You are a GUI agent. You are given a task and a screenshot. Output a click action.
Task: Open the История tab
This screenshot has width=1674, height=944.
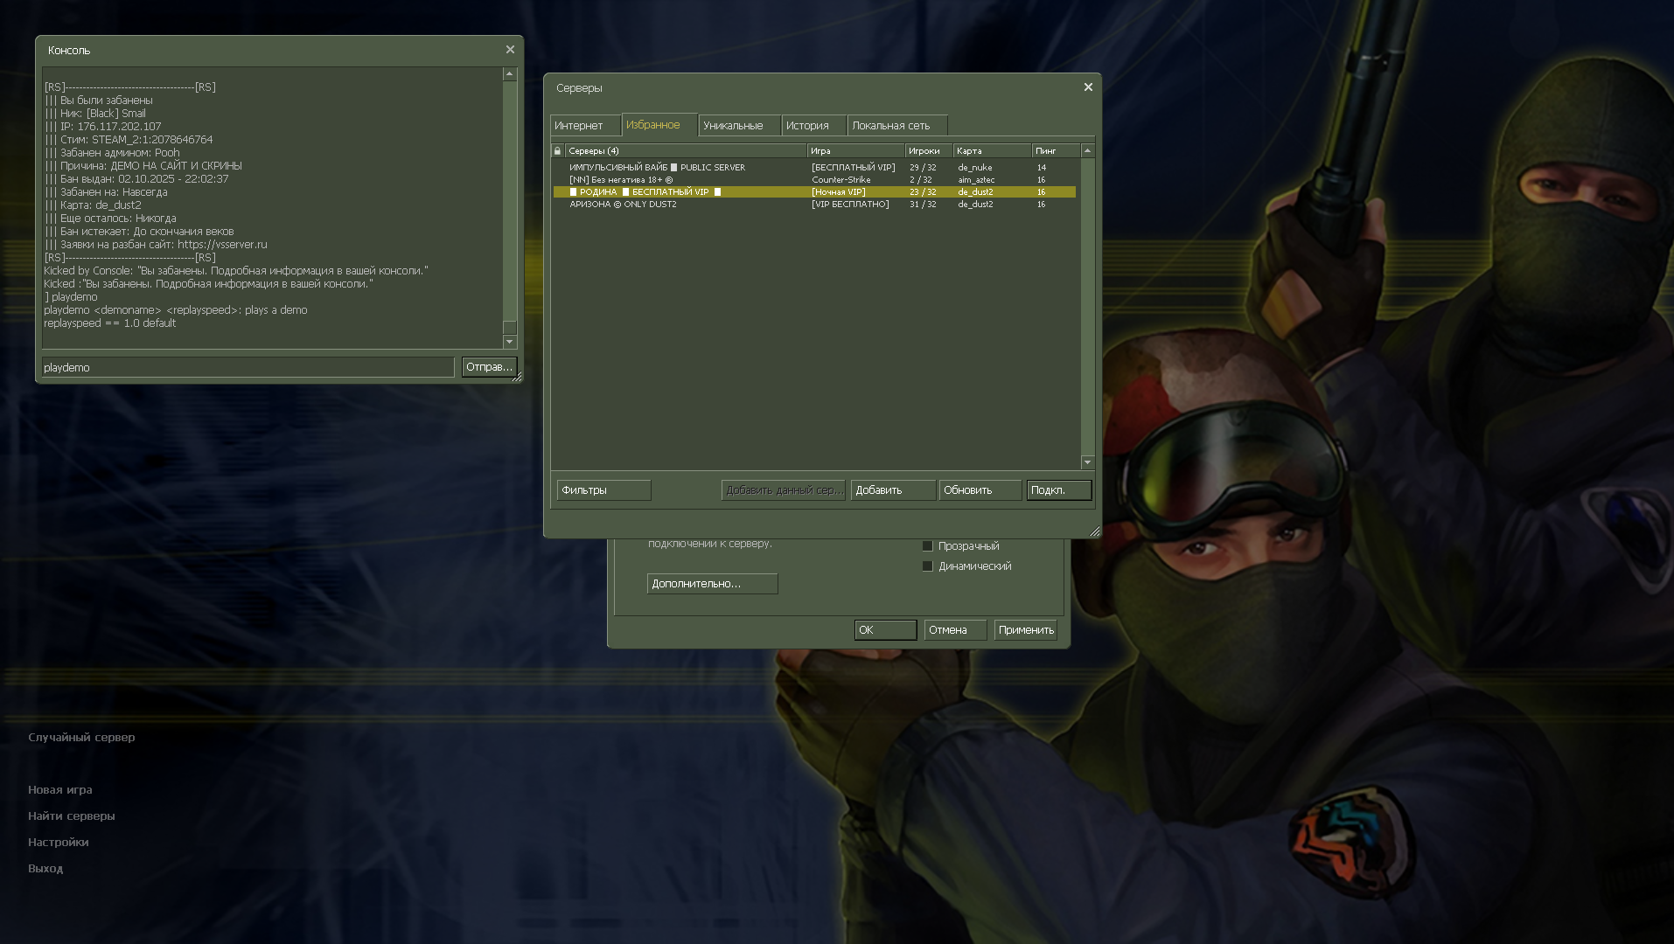[813, 126]
